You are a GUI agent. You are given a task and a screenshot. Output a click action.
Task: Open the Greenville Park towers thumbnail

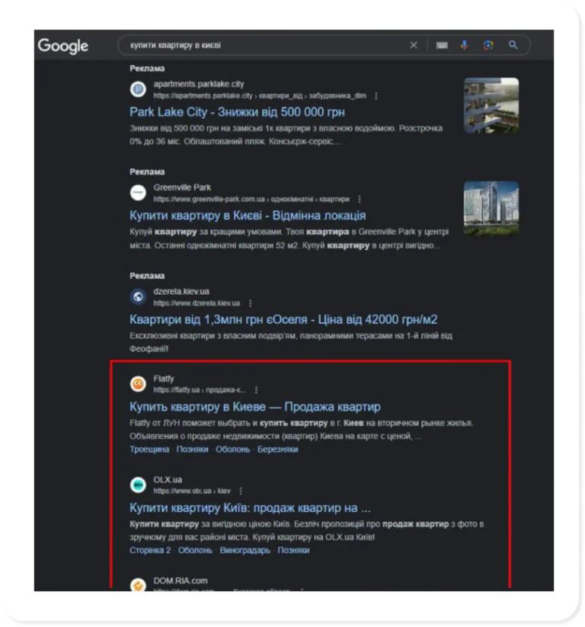point(491,209)
